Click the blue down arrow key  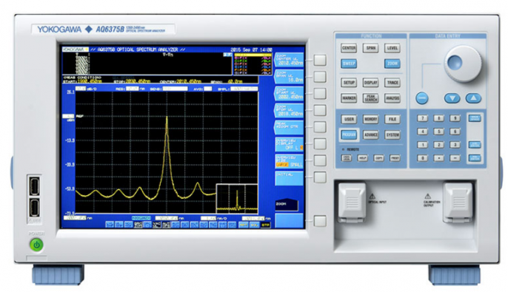tap(452, 98)
